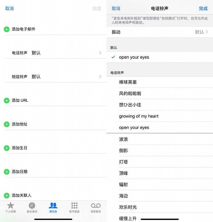
Task: Open the 最近通话 clock tab
Action: pyautogui.click(x=32, y=208)
